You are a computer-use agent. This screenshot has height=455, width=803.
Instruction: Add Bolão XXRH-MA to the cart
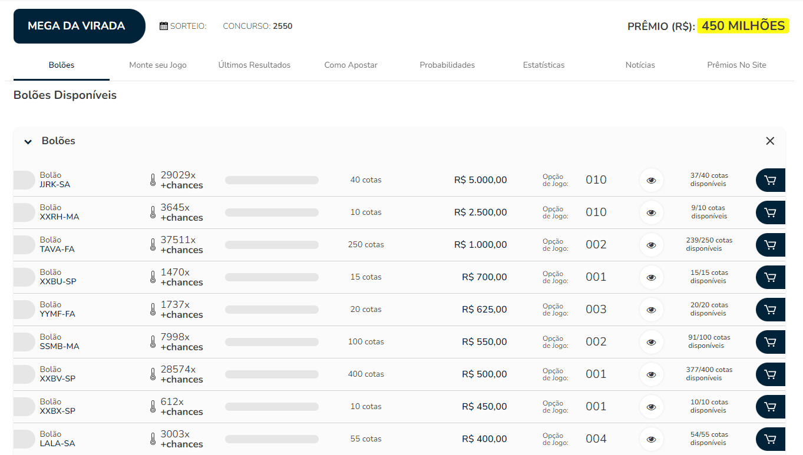(771, 212)
